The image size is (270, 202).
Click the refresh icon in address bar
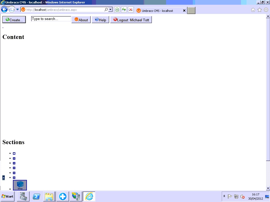point(124,10)
